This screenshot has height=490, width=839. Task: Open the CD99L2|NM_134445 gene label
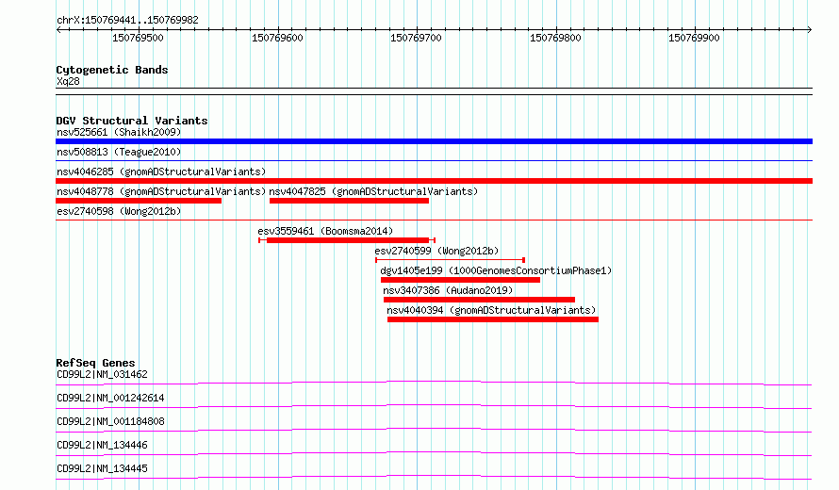click(102, 468)
